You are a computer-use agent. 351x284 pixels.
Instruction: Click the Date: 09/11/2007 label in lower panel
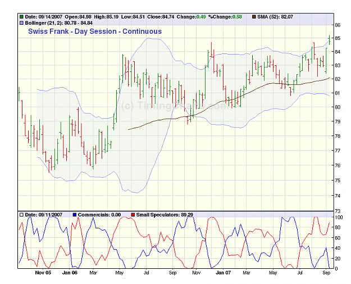[x=43, y=215]
